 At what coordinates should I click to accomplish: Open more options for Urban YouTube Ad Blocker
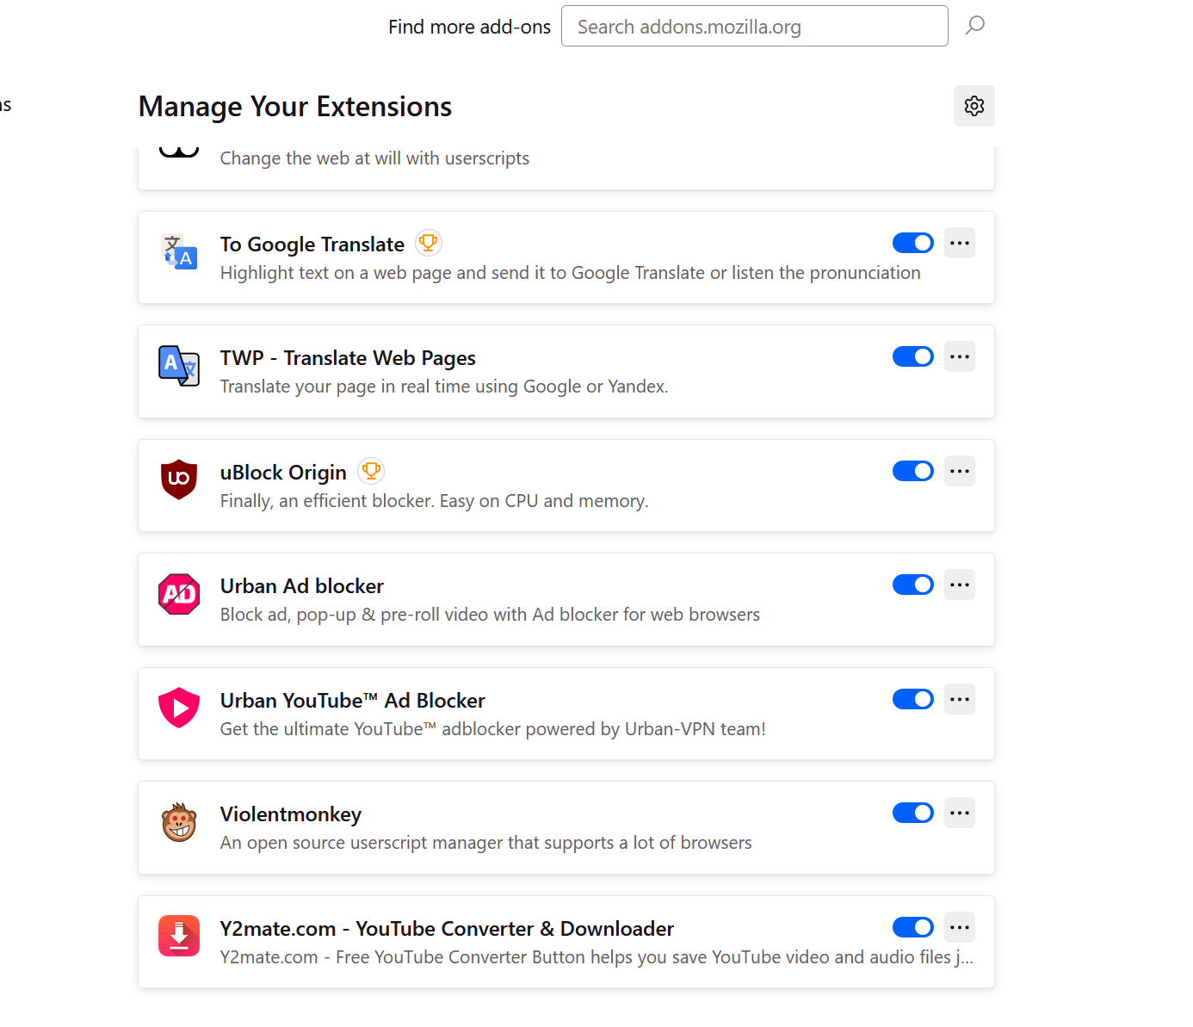(959, 699)
